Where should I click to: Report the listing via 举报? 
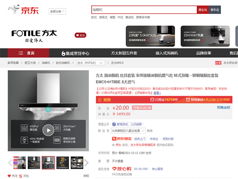[86, 176]
